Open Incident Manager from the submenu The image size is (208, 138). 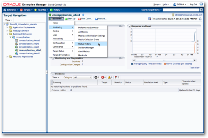coord(86,48)
